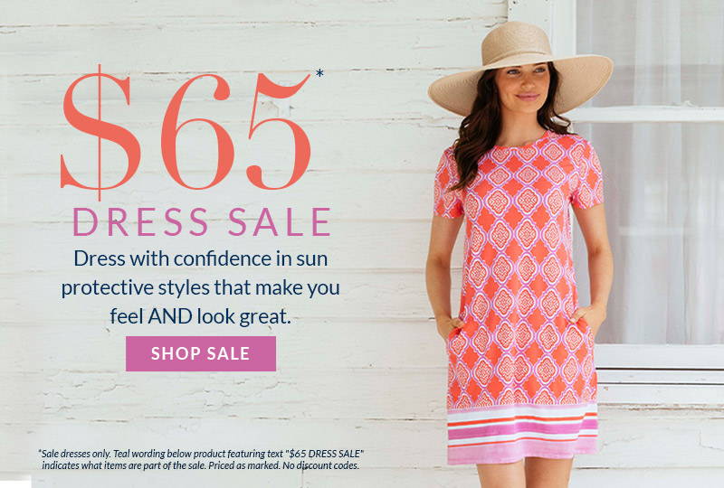This screenshot has width=724, height=488.
Task: Click the model's wide-brim straw hat
Action: (520, 70)
